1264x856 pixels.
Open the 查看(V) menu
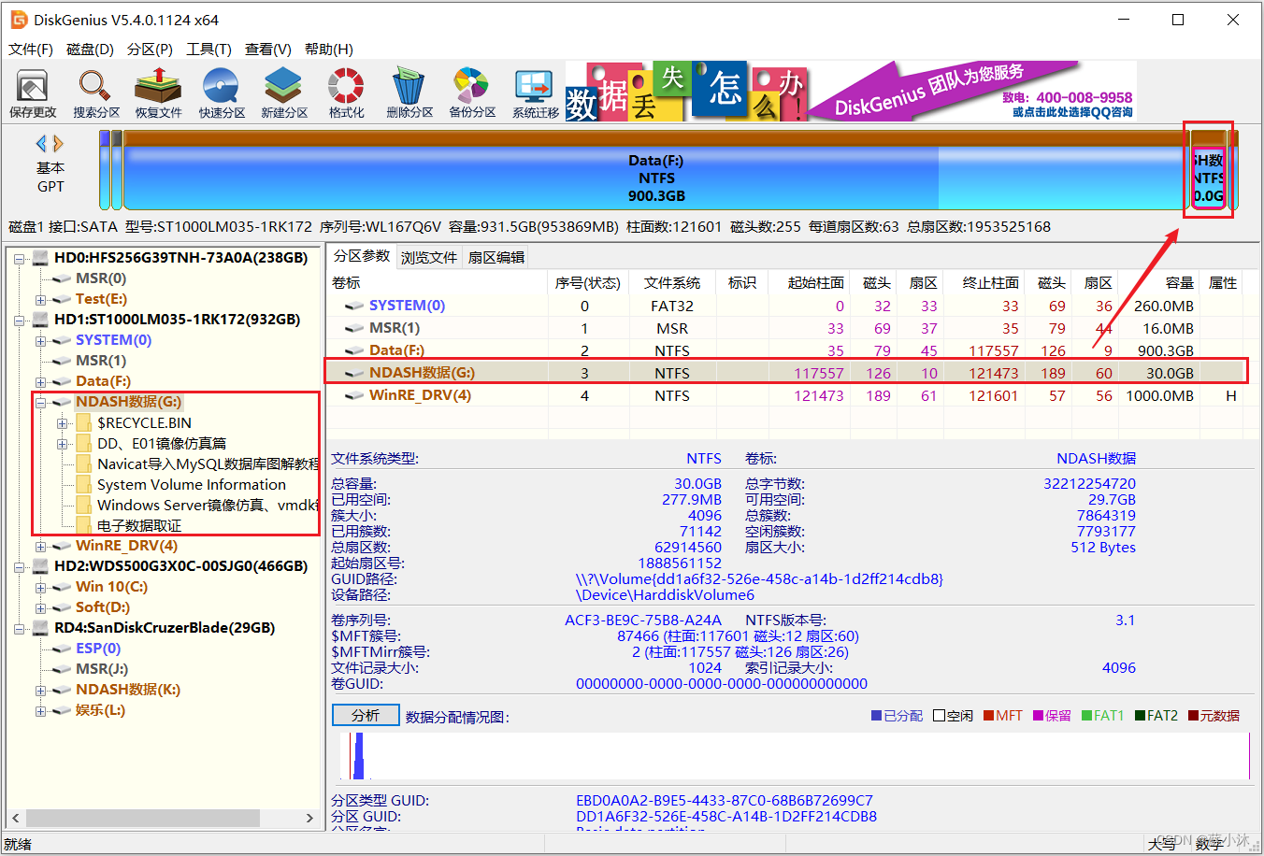click(x=268, y=49)
